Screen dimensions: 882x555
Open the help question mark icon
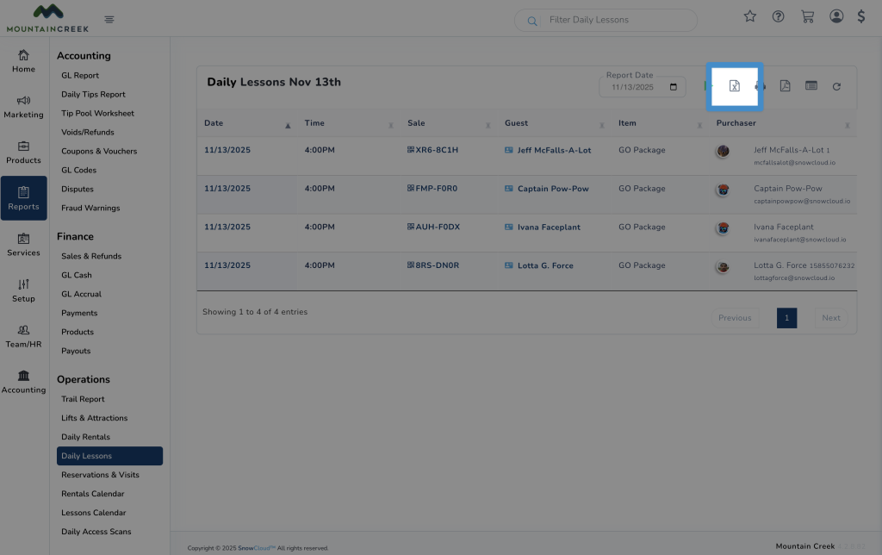click(778, 16)
